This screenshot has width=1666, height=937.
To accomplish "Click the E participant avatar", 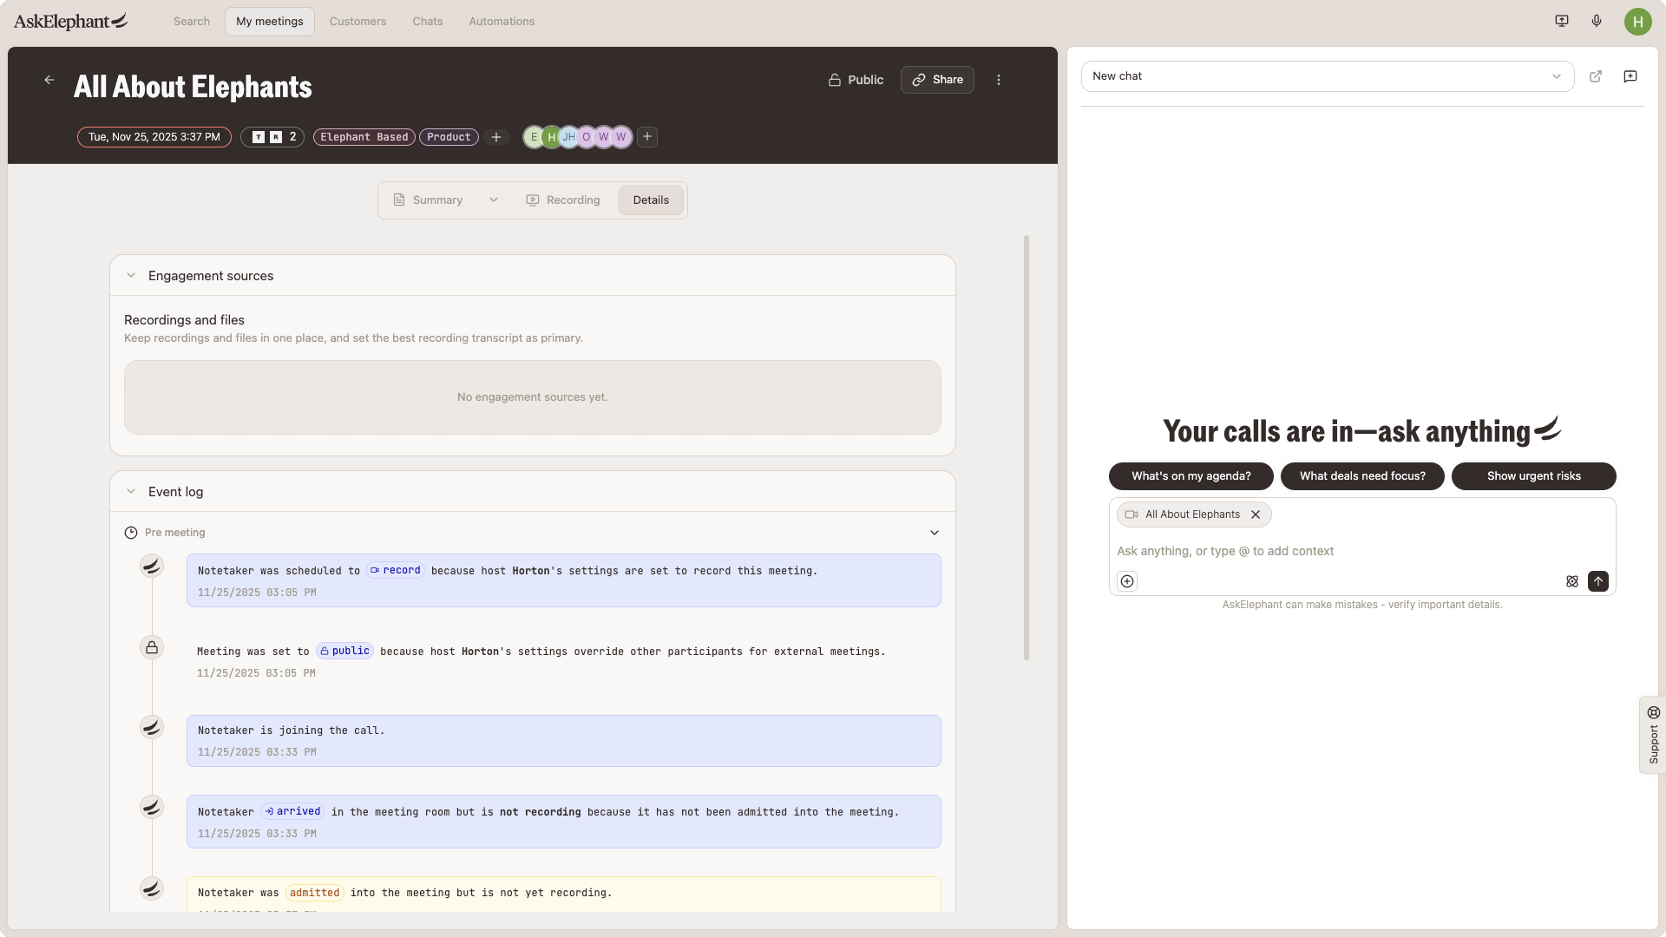I will 533,137.
